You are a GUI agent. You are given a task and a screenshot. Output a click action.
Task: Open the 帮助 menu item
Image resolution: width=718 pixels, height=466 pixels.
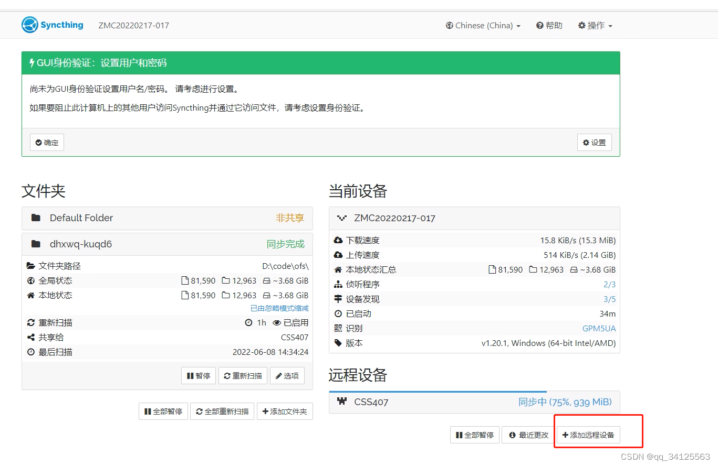click(x=548, y=25)
